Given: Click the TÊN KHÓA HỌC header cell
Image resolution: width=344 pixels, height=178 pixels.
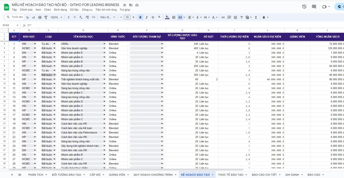Looking at the screenshot, I should click(83, 37).
